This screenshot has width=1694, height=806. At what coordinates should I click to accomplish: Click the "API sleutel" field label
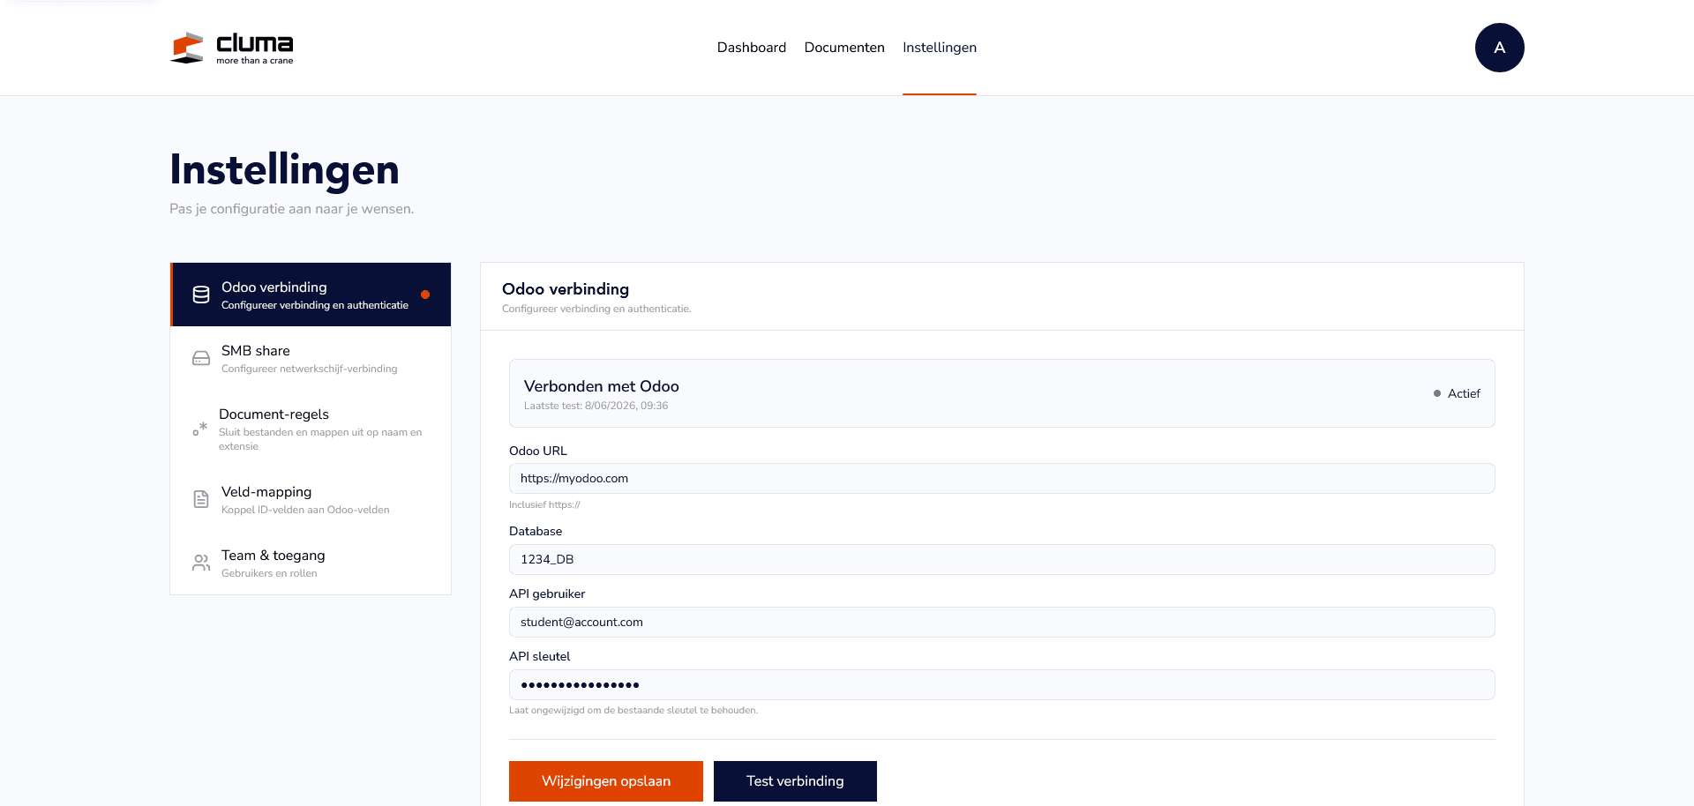[x=540, y=656]
